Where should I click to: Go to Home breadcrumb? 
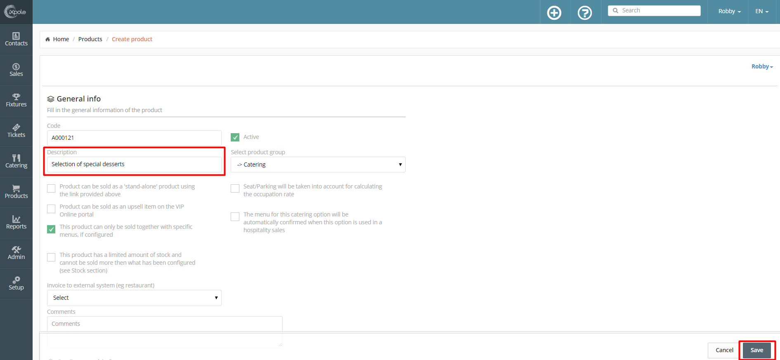61,39
